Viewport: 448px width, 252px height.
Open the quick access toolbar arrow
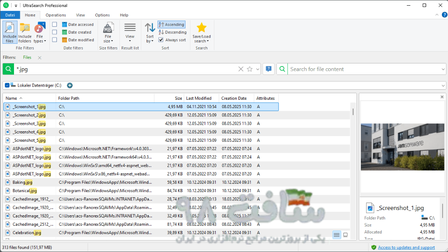(16, 5)
